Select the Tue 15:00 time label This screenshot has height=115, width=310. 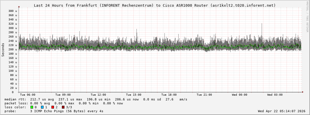[x=134, y=95]
